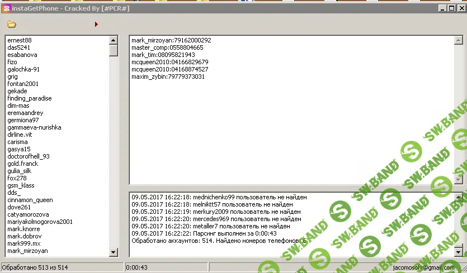Viewport: 467px width, 273px height.
Task: Select account grig in the list
Action: pyautogui.click(x=12, y=76)
